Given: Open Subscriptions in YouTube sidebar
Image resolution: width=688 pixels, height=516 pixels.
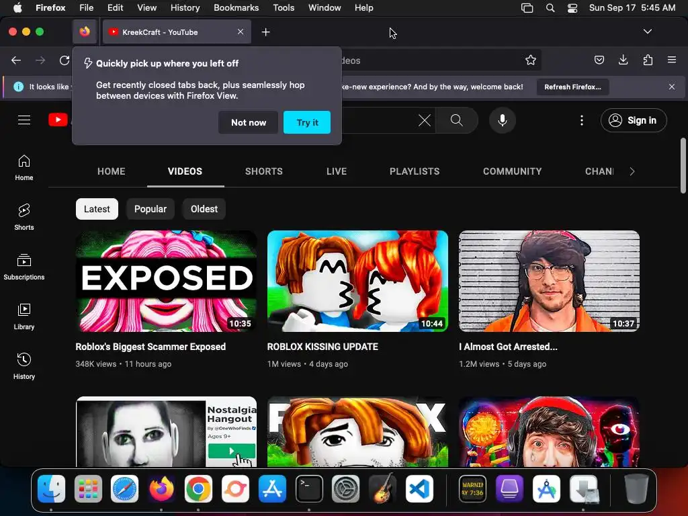Looking at the screenshot, I should 24,267.
